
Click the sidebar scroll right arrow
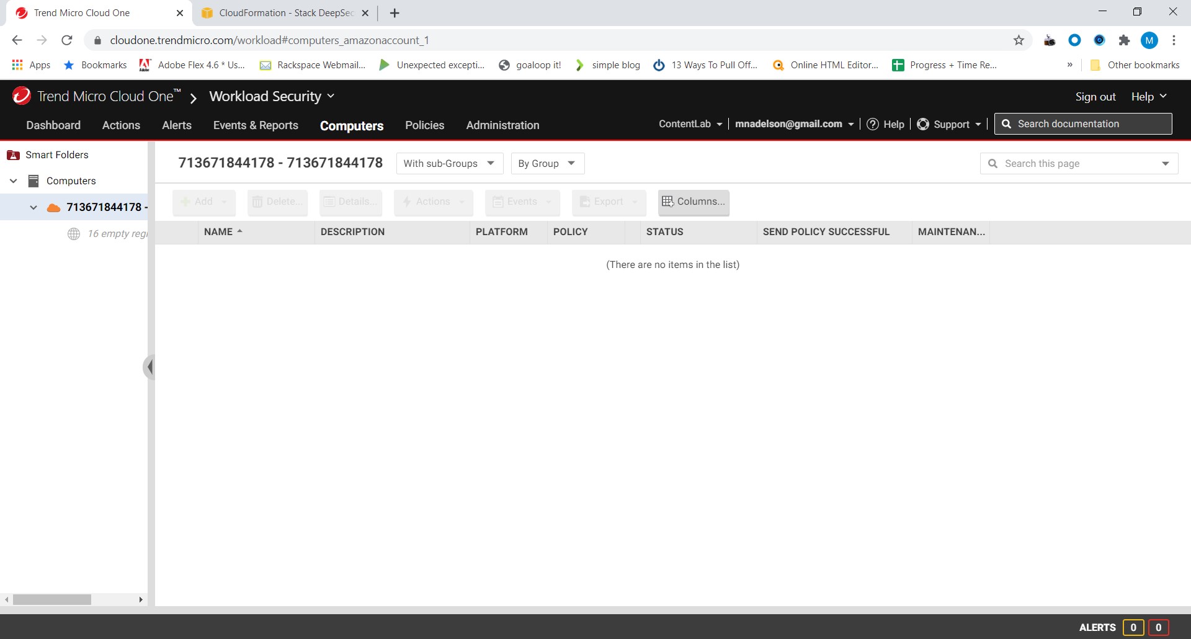point(141,599)
